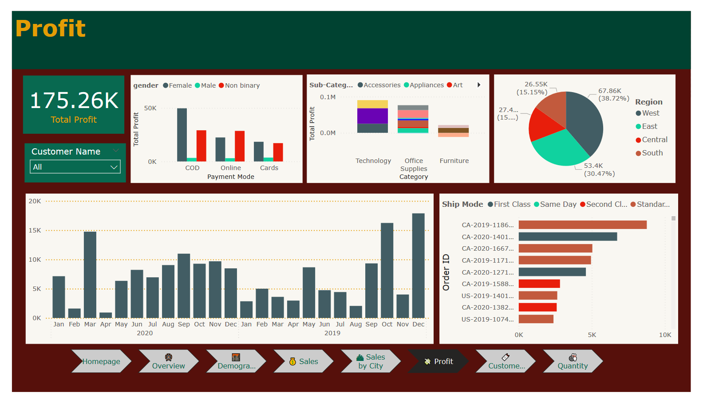
Task: Click the CA-2019-1588 red order bar
Action: (x=539, y=283)
